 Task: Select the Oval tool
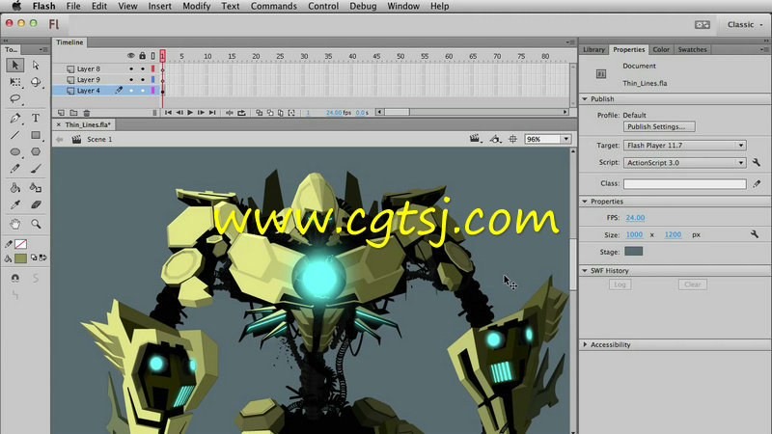tap(15, 152)
